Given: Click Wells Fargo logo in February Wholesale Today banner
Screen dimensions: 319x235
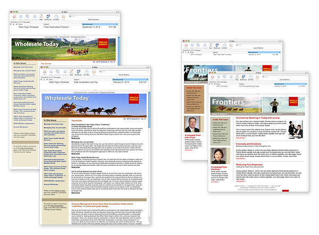Looking at the screenshot, I should (x=133, y=99).
